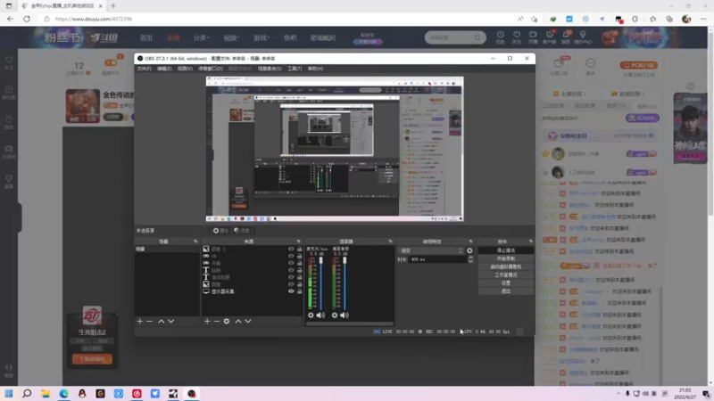Open the 视图(V) menu in OBS
Screen dimensions: 714x401
tap(185, 69)
